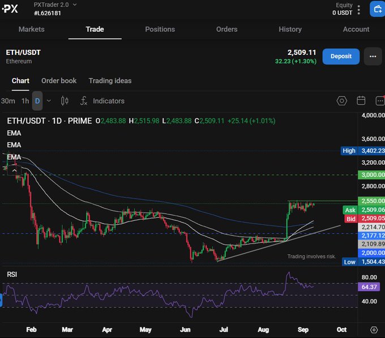The image size is (385, 338).
Task: Click the ETH/USDT Ethereum symbol title
Action: (x=23, y=57)
